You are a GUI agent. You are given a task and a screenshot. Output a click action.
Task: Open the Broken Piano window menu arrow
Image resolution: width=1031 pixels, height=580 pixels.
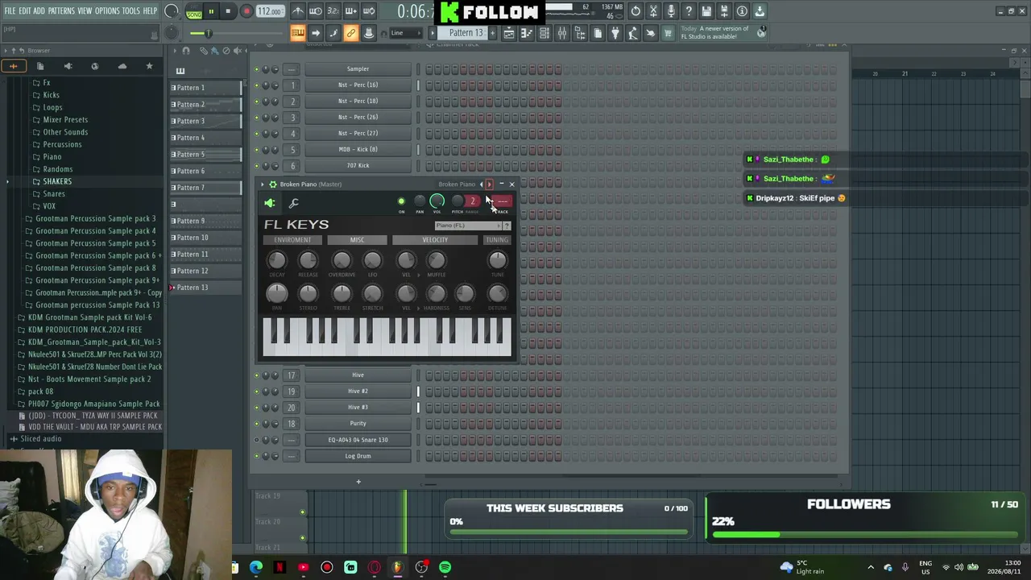[x=263, y=184]
